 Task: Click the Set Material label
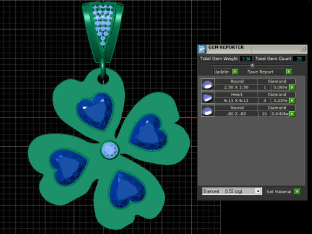pyautogui.click(x=279, y=192)
